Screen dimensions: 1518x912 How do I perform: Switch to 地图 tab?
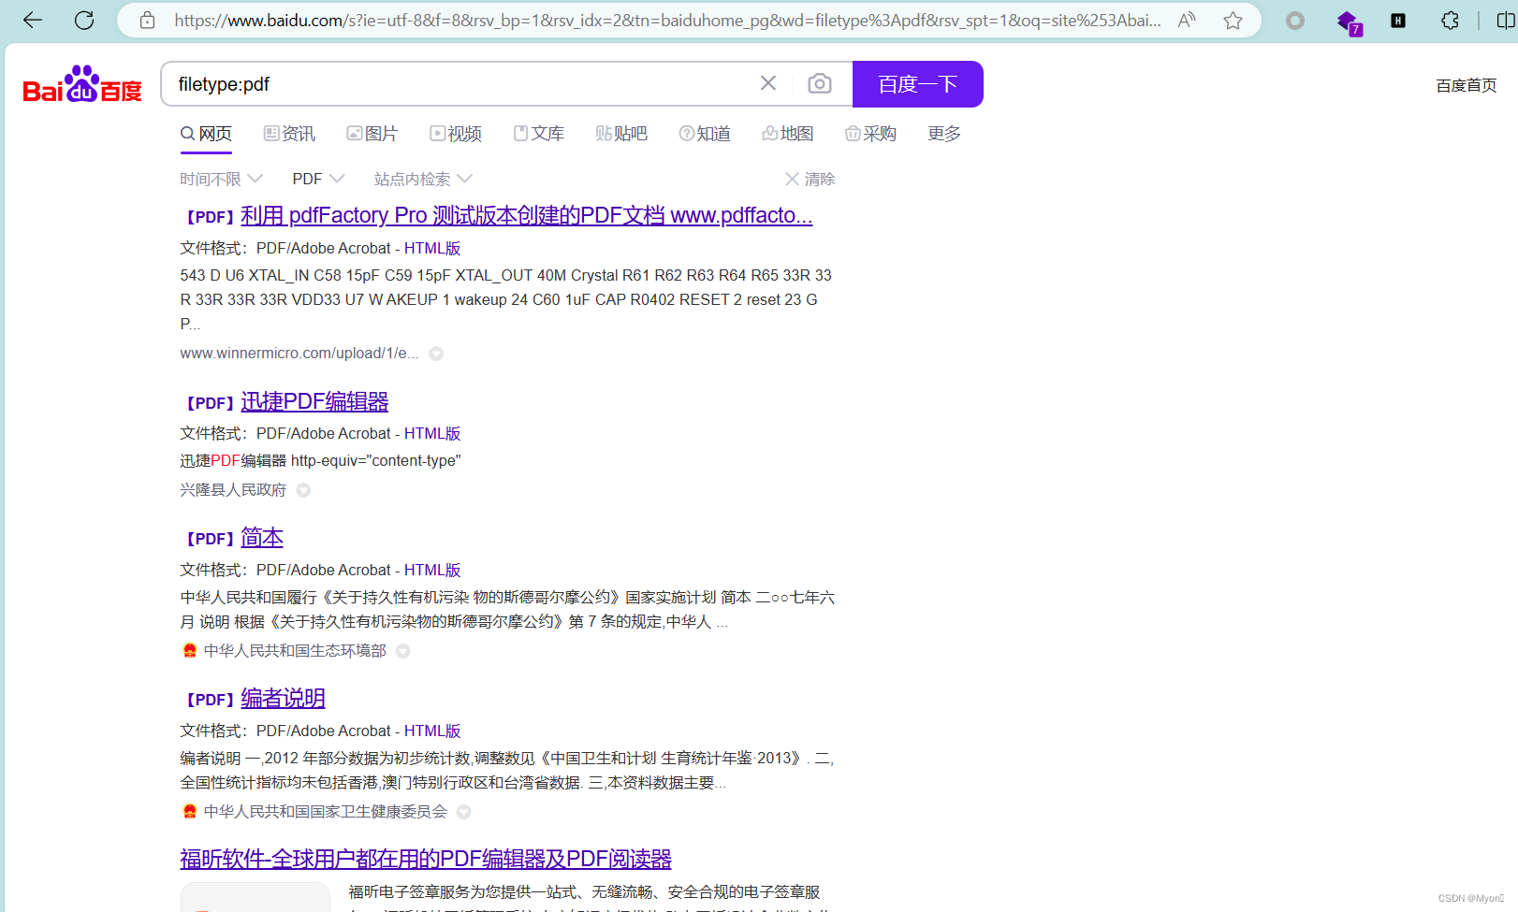coord(787,134)
